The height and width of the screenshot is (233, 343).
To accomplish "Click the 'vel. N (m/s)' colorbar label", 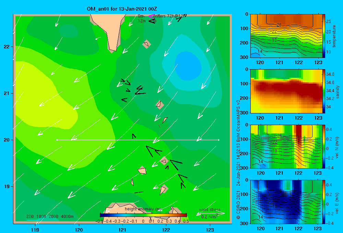I will coord(337,148).
